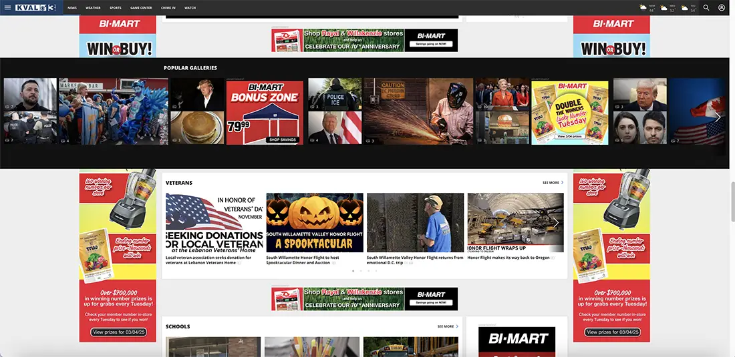Open the colored pencils school story thumbnail

click(312, 347)
